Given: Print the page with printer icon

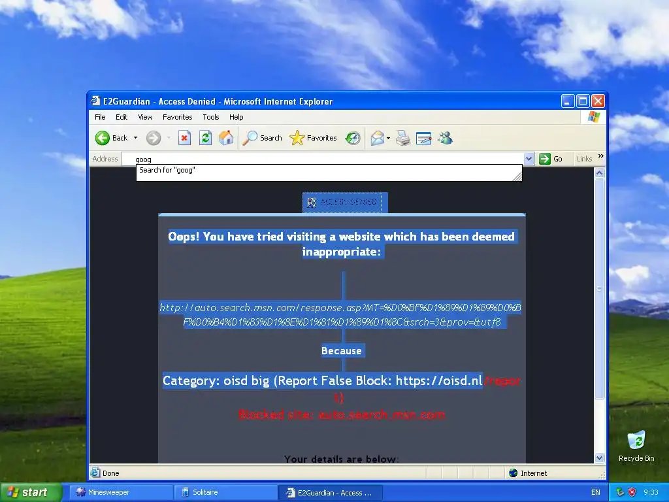Looking at the screenshot, I should [402, 138].
